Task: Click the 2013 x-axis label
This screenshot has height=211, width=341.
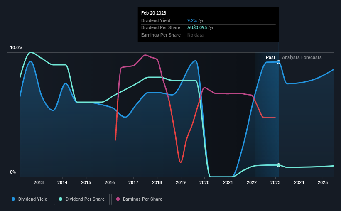Action: [39, 182]
